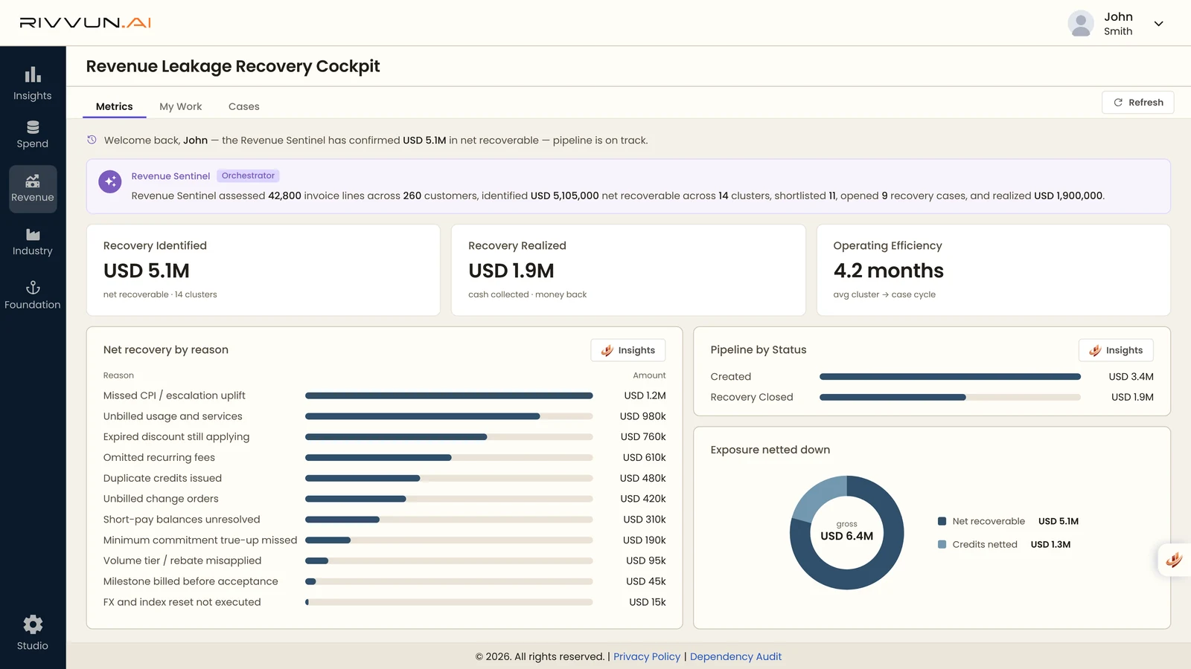1191x669 pixels.
Task: Click the Orchestrator badge
Action: tap(248, 175)
